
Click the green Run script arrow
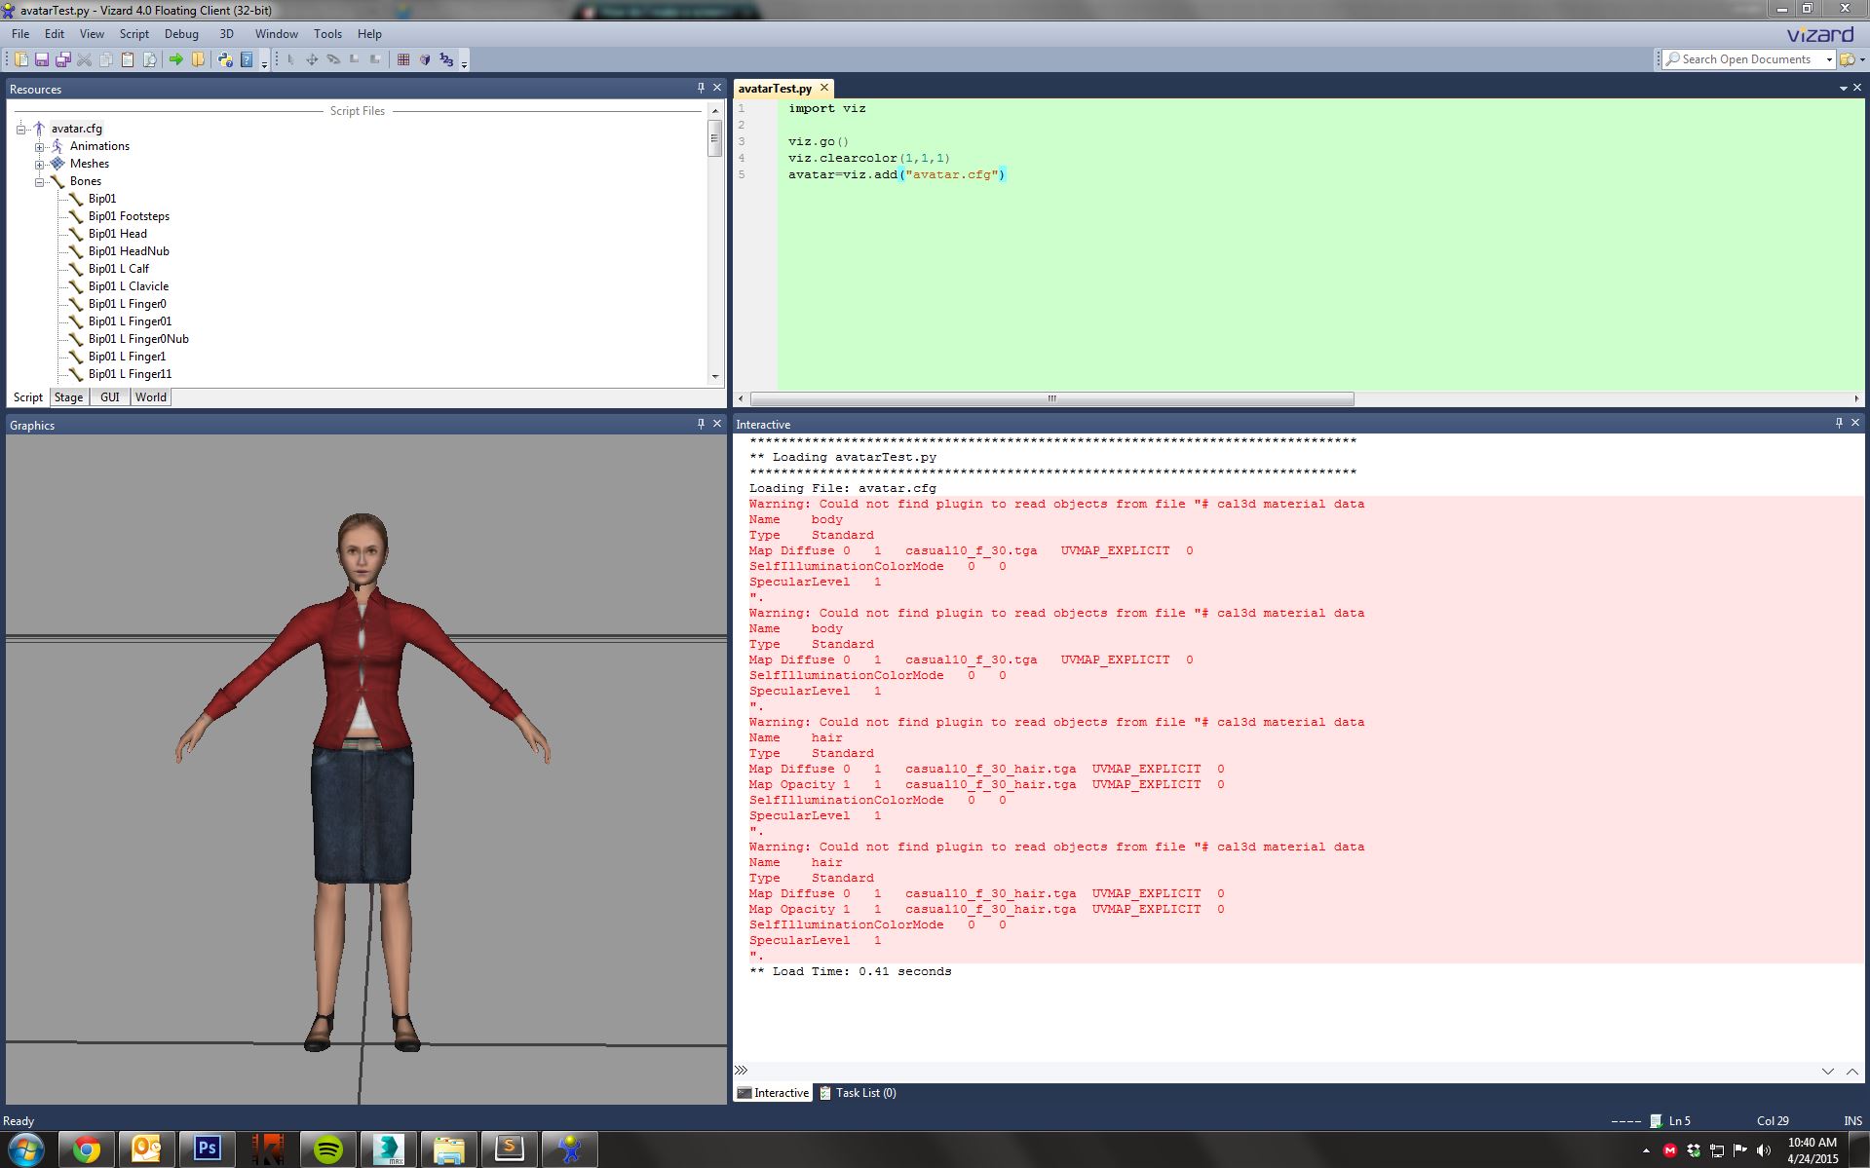pos(175,59)
